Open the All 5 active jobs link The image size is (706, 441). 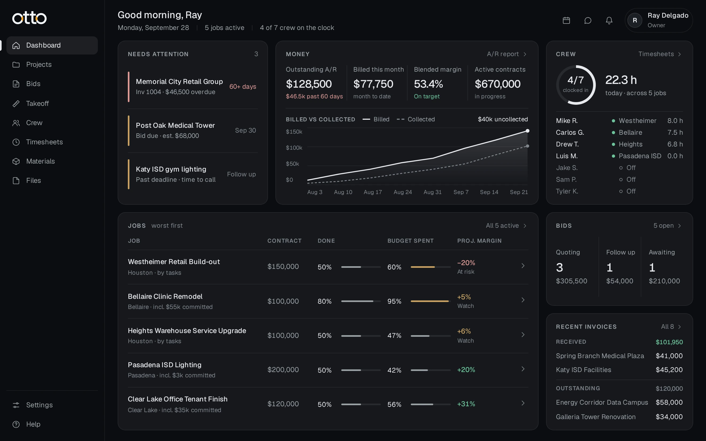pyautogui.click(x=507, y=226)
